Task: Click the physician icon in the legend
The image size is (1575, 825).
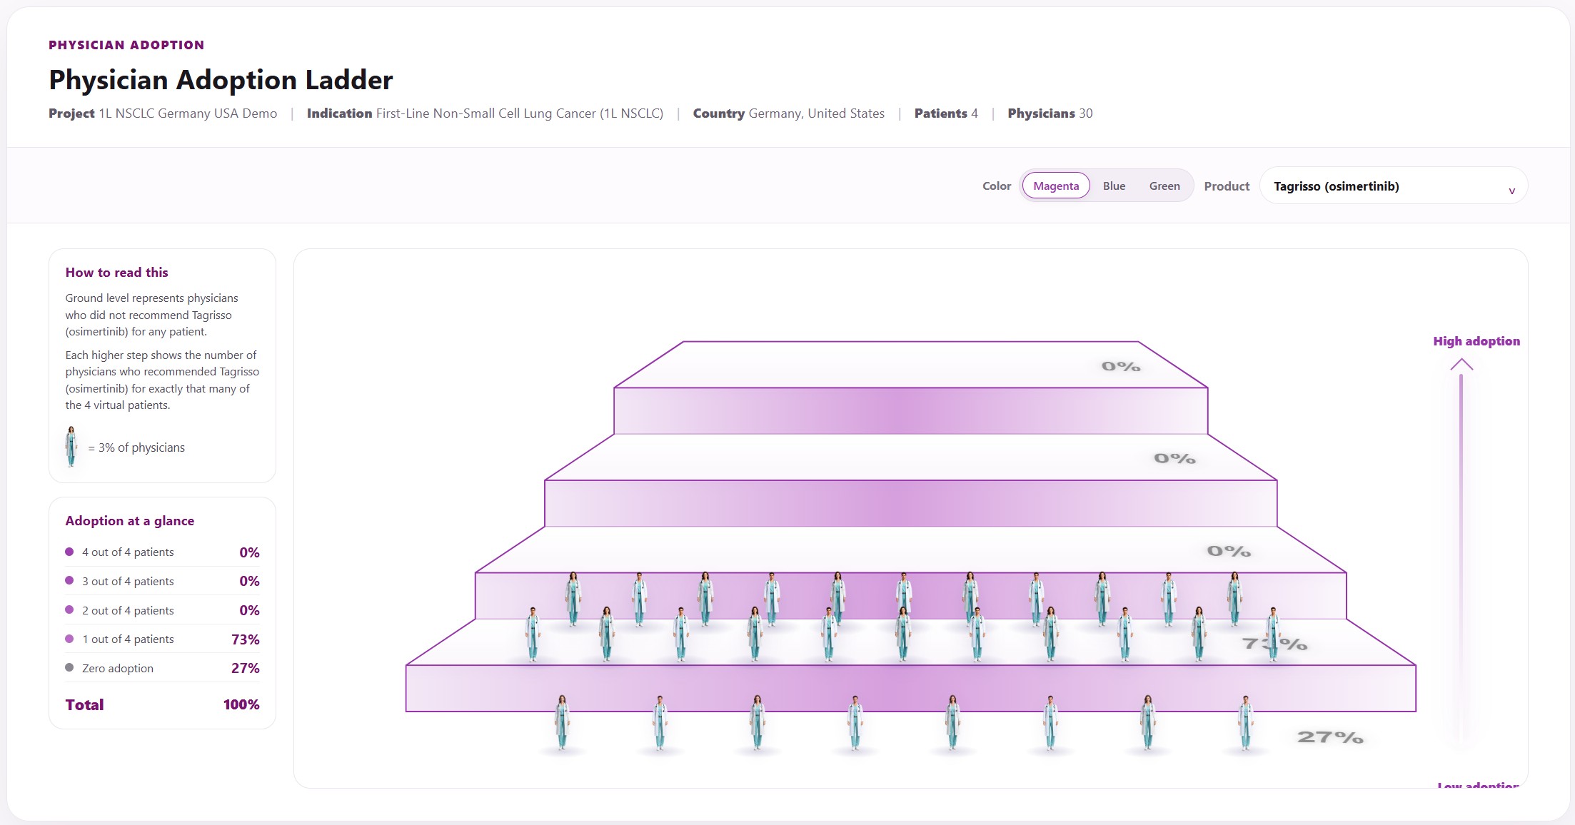Action: (71, 447)
